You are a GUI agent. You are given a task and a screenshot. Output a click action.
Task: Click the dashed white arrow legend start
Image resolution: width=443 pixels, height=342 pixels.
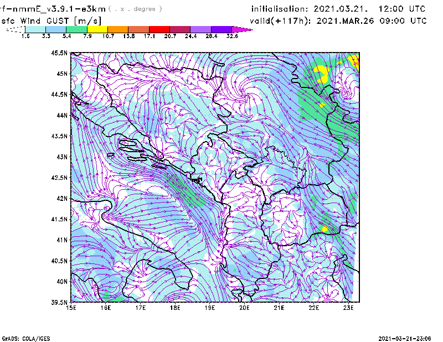point(16,29)
